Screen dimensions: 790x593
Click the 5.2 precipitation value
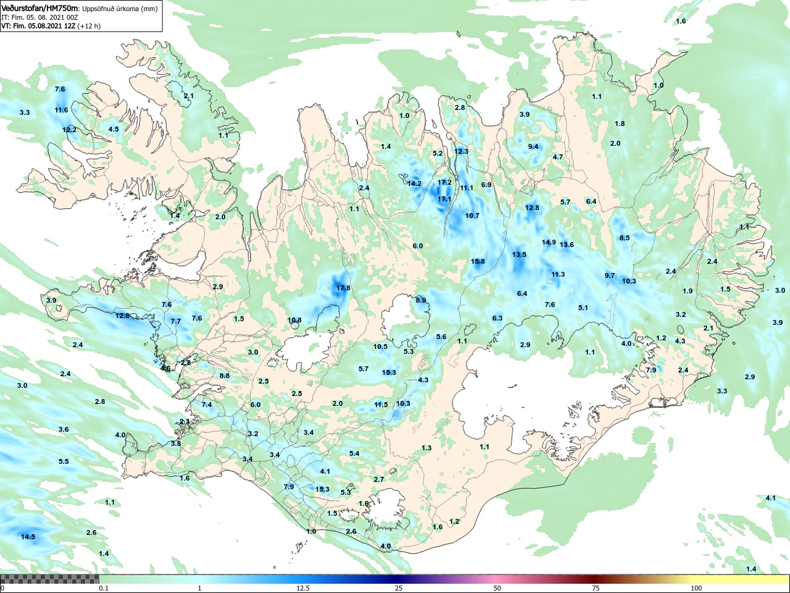coord(438,153)
